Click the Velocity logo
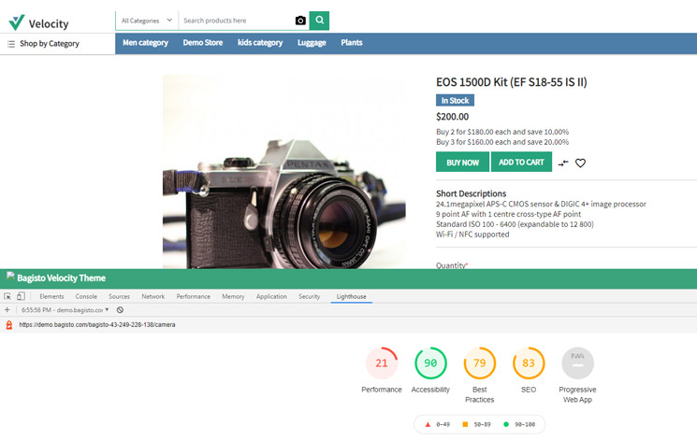This screenshot has height=441, width=697. click(x=38, y=22)
